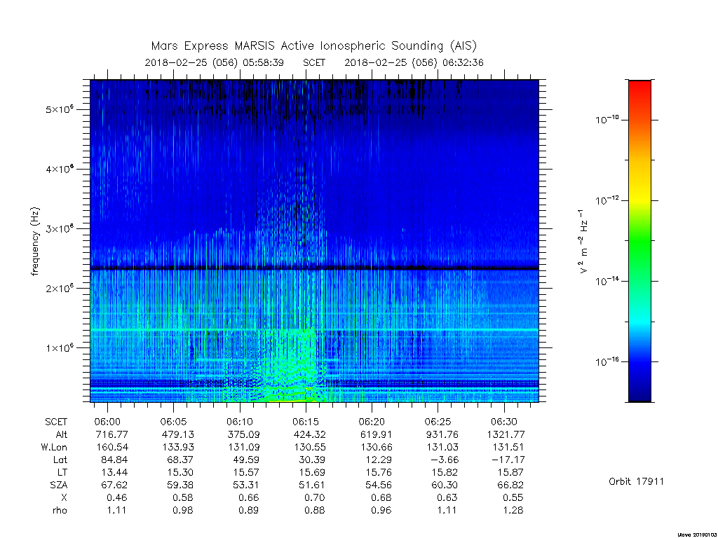Screen dimensions: 718x538
Task: Click the plot title 'Mars Express MARSIS Active Ionospheric Sounding (AIS)'
Action: [x=313, y=46]
